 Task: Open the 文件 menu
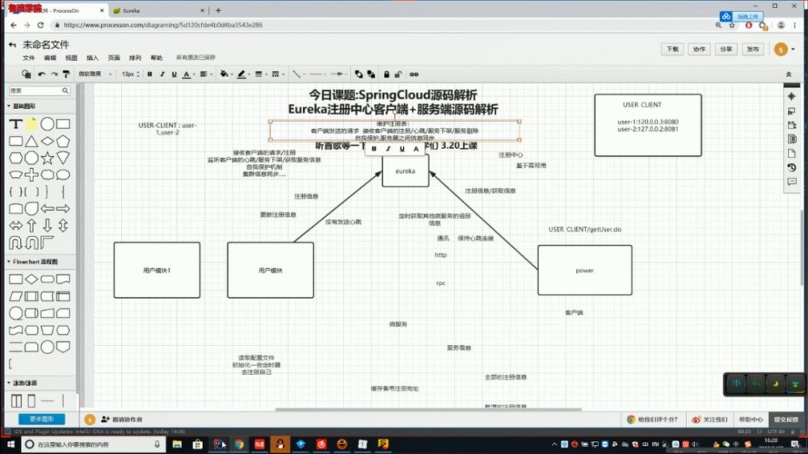click(x=28, y=57)
